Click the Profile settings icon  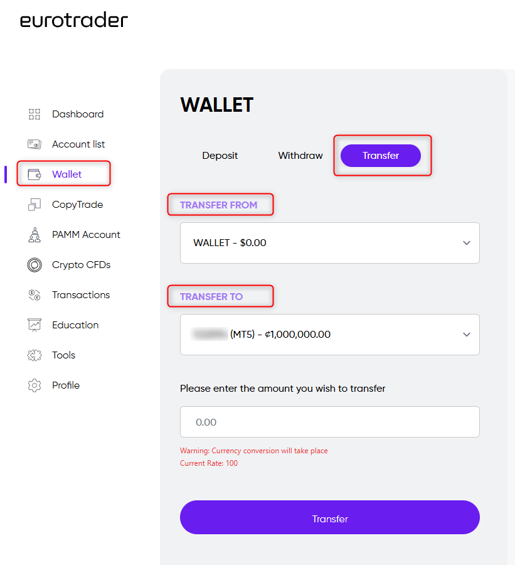35,385
